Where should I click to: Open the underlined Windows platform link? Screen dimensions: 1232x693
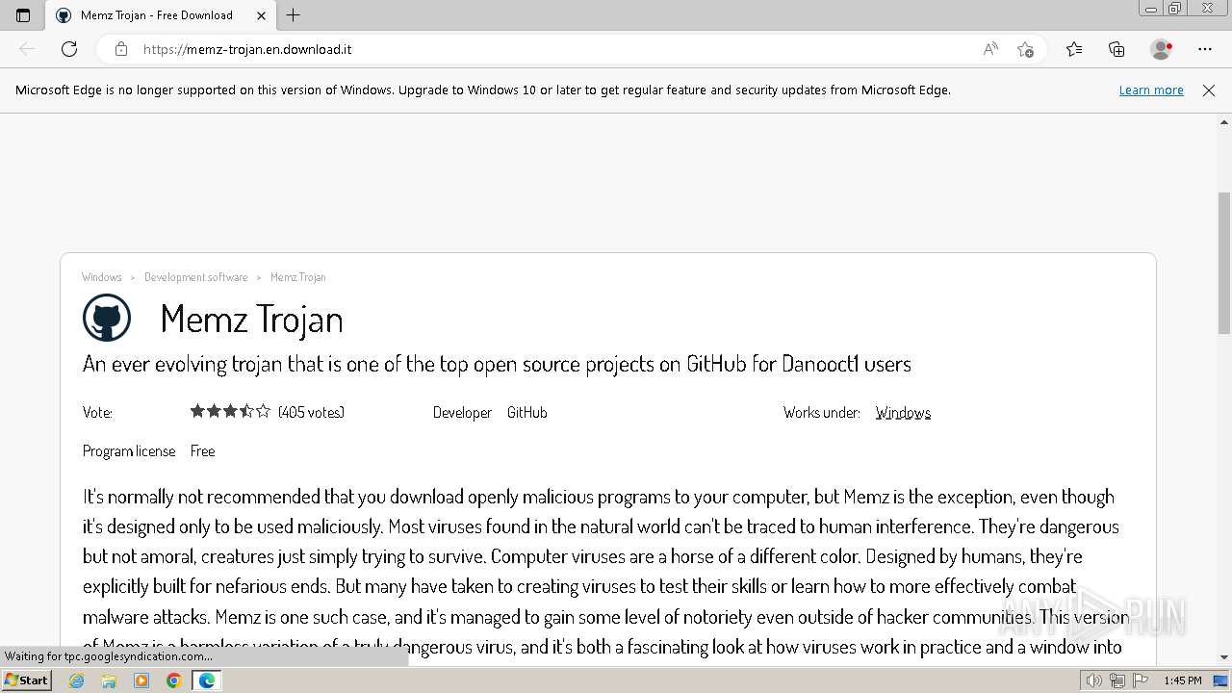903,412
